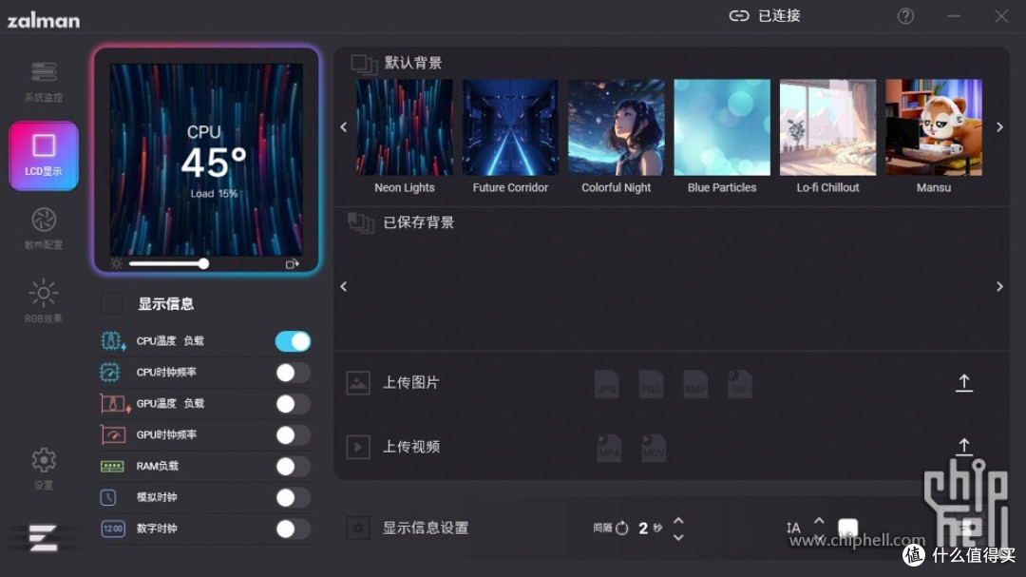
Task: Open the 设置 settings gear
Action: click(x=43, y=468)
